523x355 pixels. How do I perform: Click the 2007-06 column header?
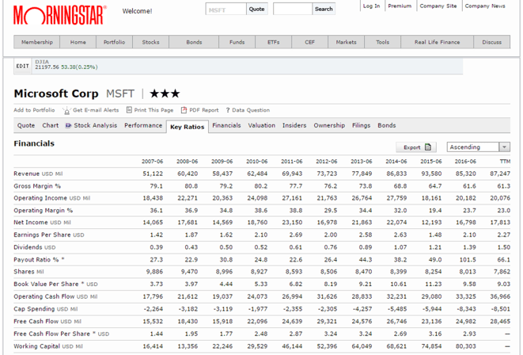point(152,162)
